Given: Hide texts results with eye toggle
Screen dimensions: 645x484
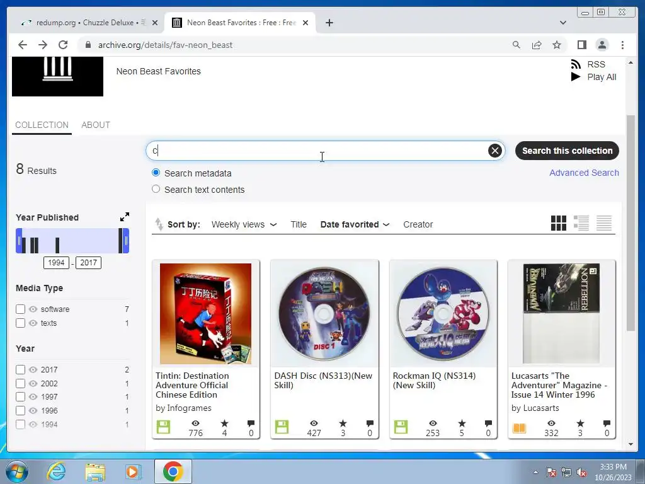Looking at the screenshot, I should tap(33, 323).
